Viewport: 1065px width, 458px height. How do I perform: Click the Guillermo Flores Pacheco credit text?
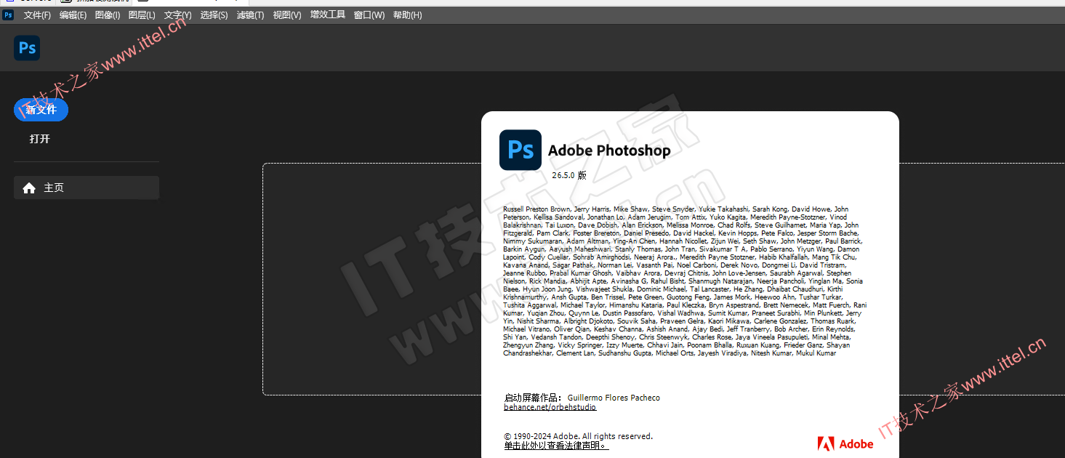coord(614,398)
